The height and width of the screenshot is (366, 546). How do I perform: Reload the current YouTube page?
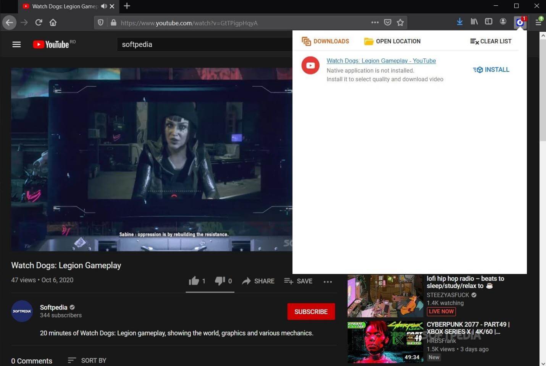pos(39,23)
